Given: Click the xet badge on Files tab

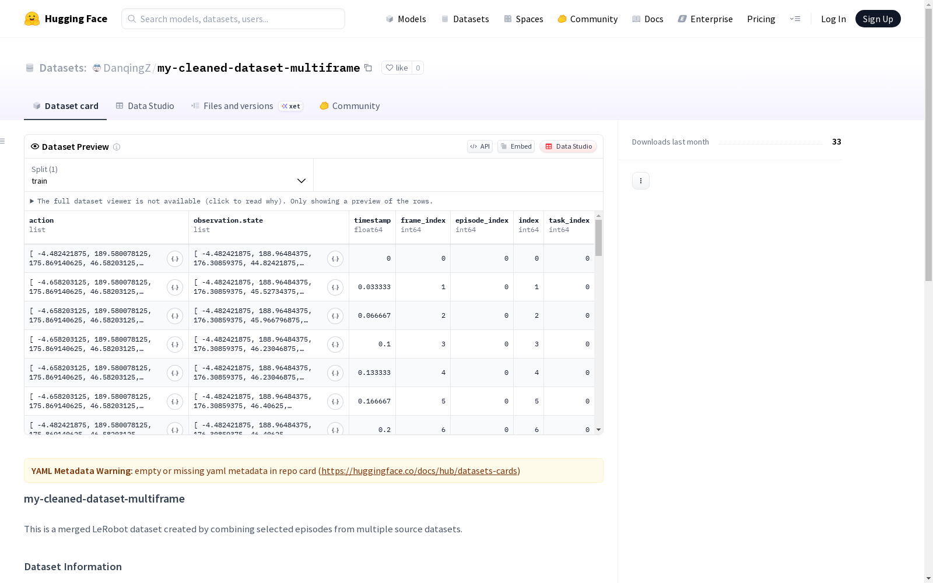Looking at the screenshot, I should point(290,106).
